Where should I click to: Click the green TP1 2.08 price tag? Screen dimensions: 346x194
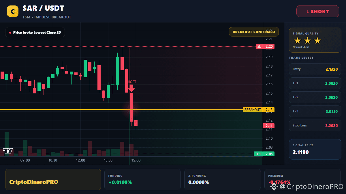(x=264, y=154)
